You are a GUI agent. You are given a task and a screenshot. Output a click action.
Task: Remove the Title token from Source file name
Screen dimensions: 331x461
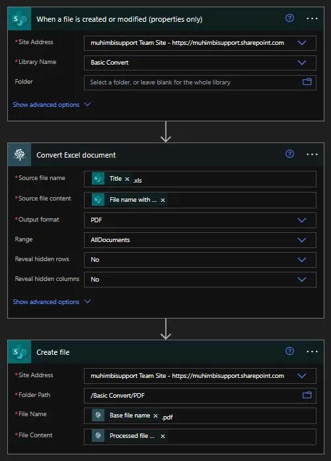[127, 179]
